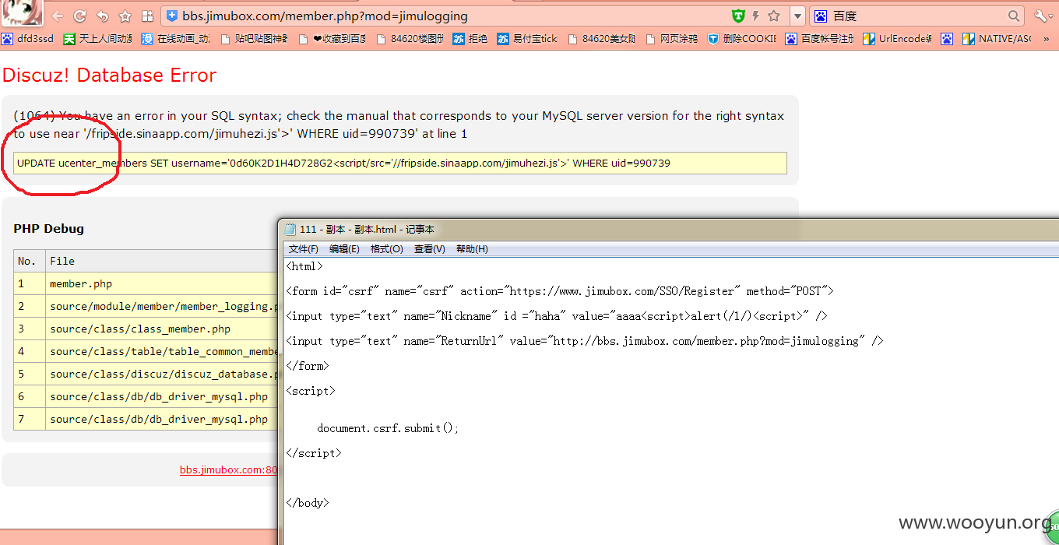This screenshot has height=545, width=1059.
Task: Open the 删除COOKIE bookmark
Action: pos(742,38)
